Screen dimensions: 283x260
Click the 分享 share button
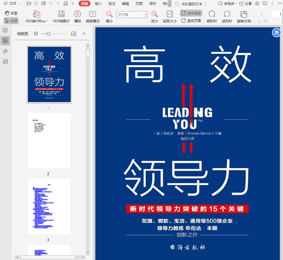pos(246,3)
